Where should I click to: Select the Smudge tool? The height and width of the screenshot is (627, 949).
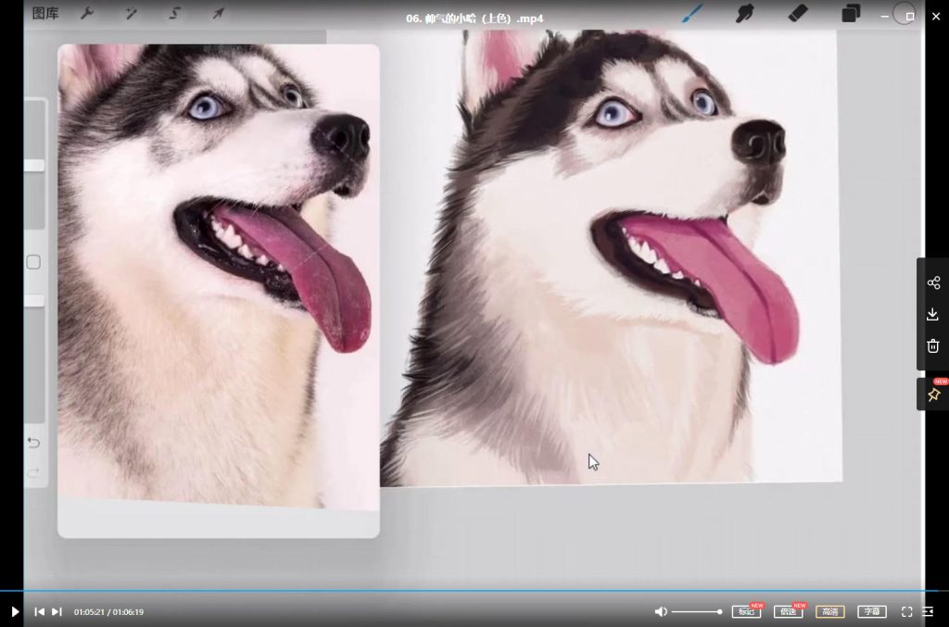tap(744, 13)
